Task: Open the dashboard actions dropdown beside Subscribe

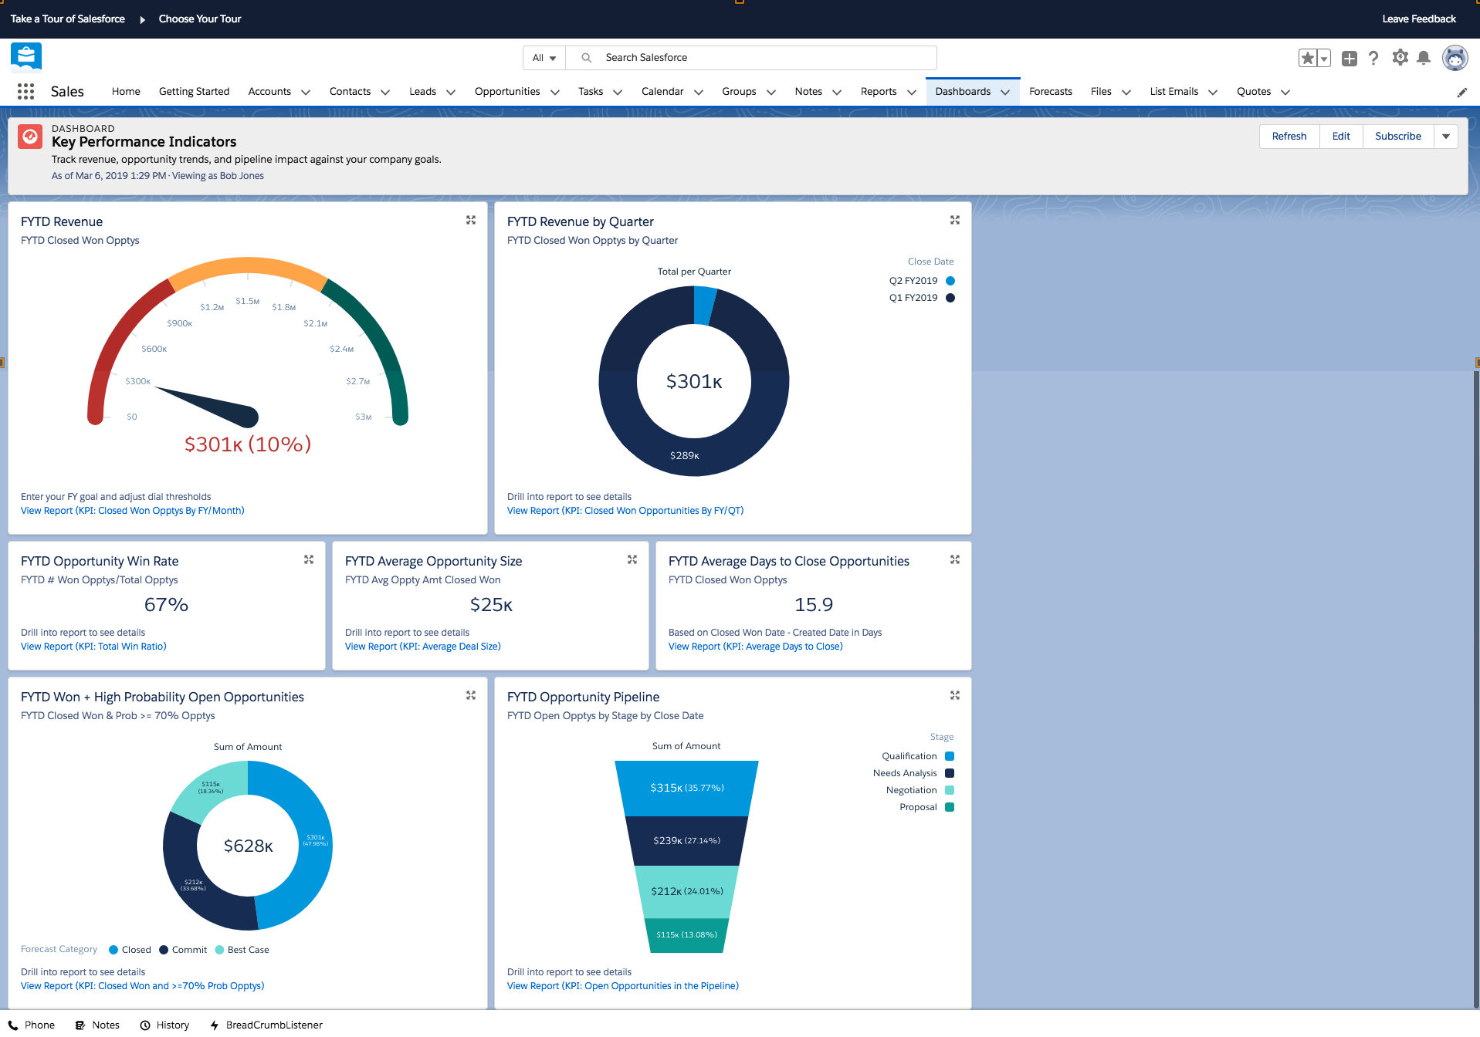Action: (1445, 136)
